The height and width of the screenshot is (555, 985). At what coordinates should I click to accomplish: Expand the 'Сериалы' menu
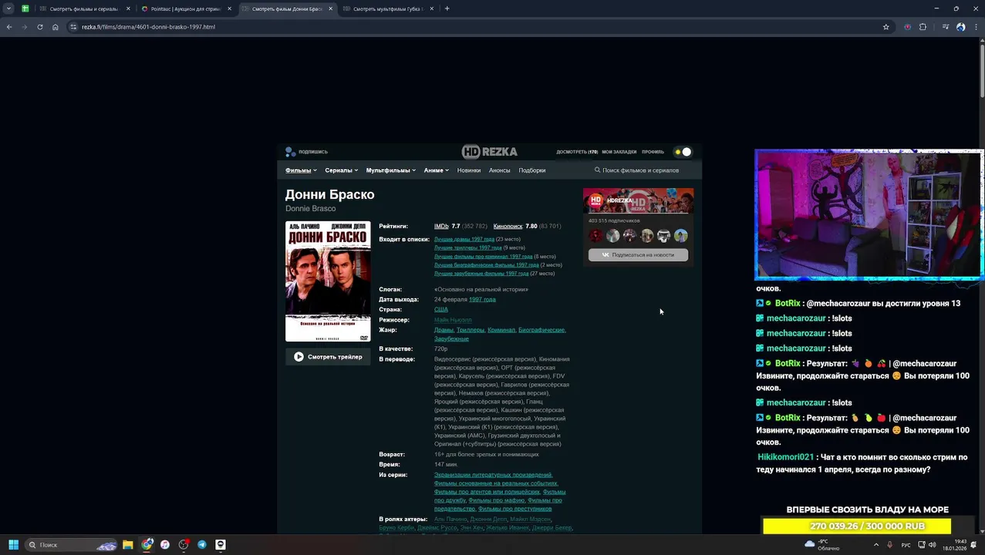[341, 170]
